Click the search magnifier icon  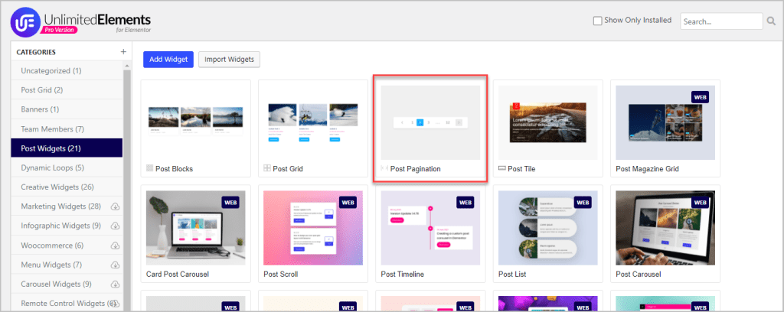point(772,21)
